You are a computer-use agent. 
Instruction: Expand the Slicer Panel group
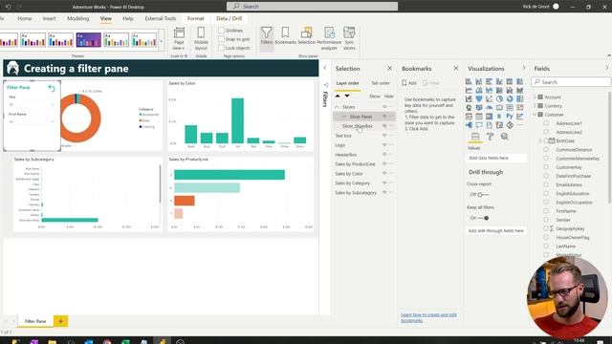tap(344, 117)
